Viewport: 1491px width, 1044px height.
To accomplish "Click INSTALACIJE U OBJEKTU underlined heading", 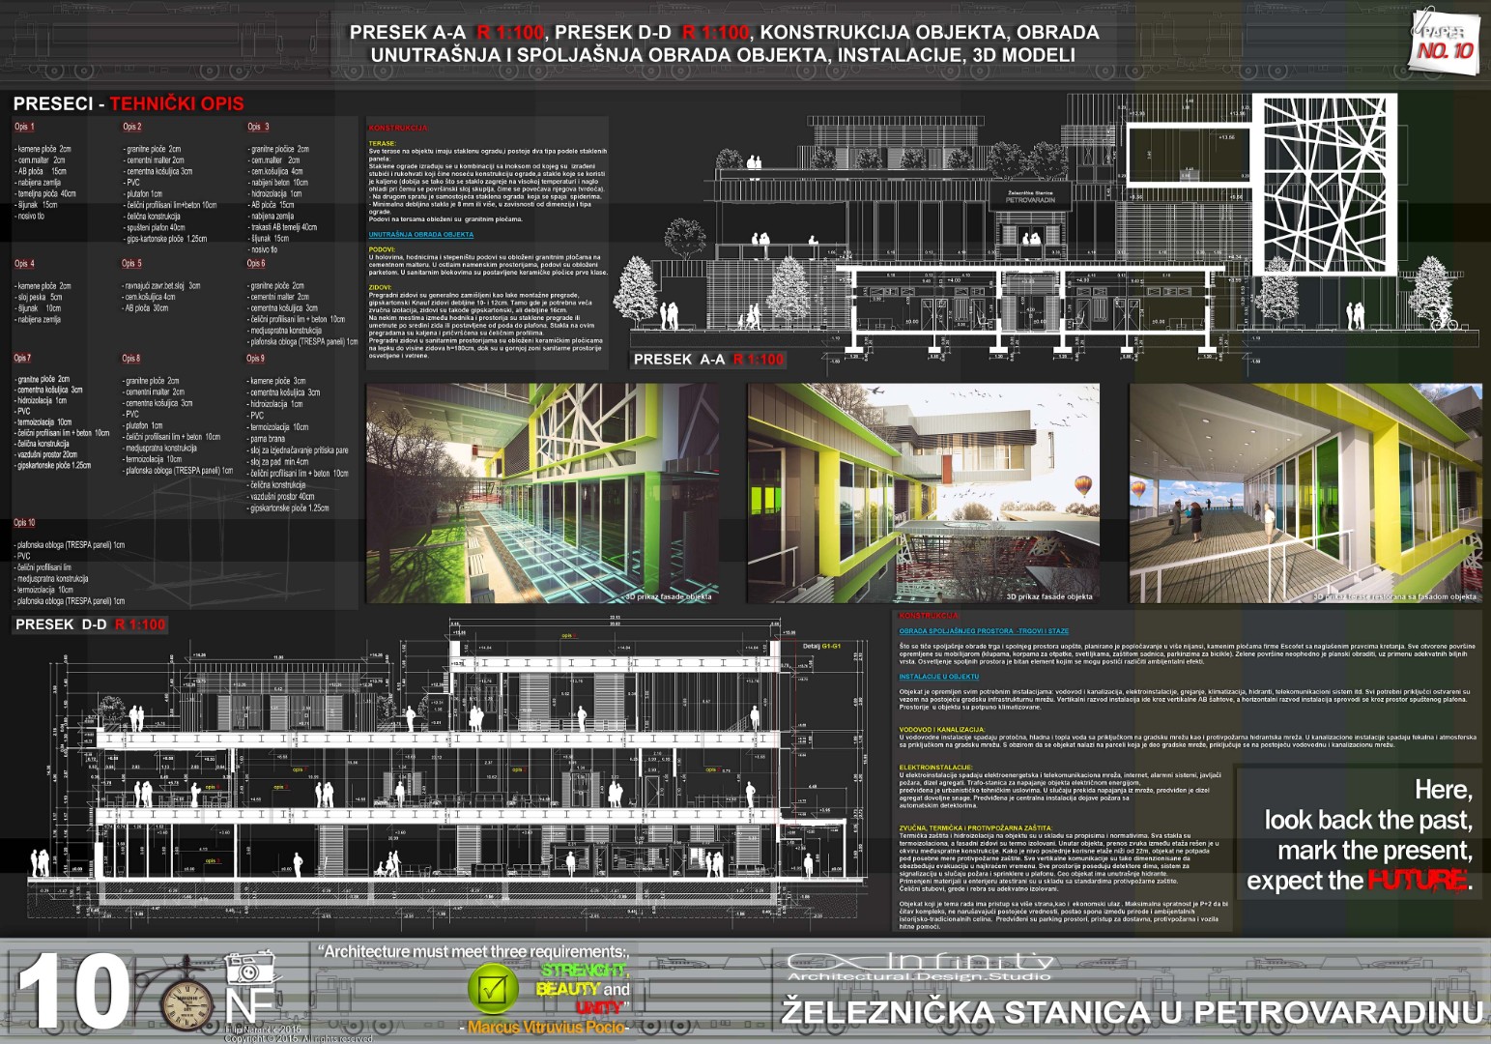I will click(938, 677).
